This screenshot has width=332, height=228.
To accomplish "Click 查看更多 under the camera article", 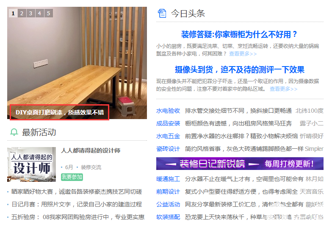I will (x=284, y=89).
